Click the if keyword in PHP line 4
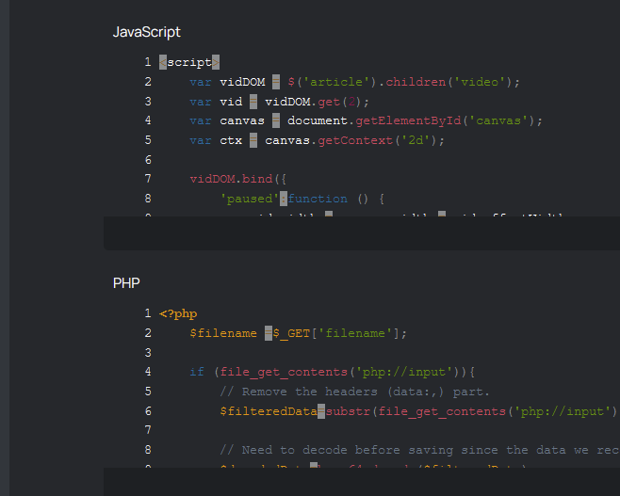The image size is (620, 496). tap(196, 372)
